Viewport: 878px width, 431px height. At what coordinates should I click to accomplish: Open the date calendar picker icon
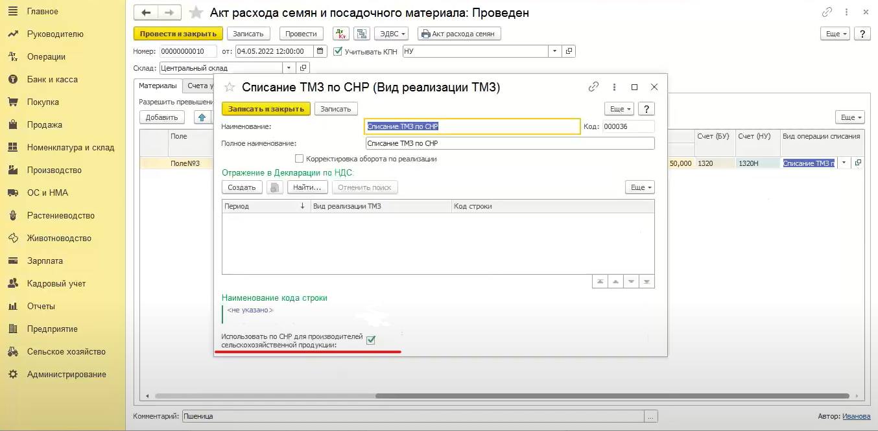pyautogui.click(x=320, y=51)
